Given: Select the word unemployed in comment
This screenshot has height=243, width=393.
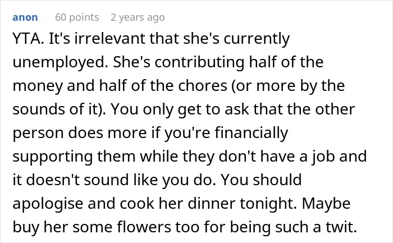Looking at the screenshot, I should pyautogui.click(x=58, y=63).
